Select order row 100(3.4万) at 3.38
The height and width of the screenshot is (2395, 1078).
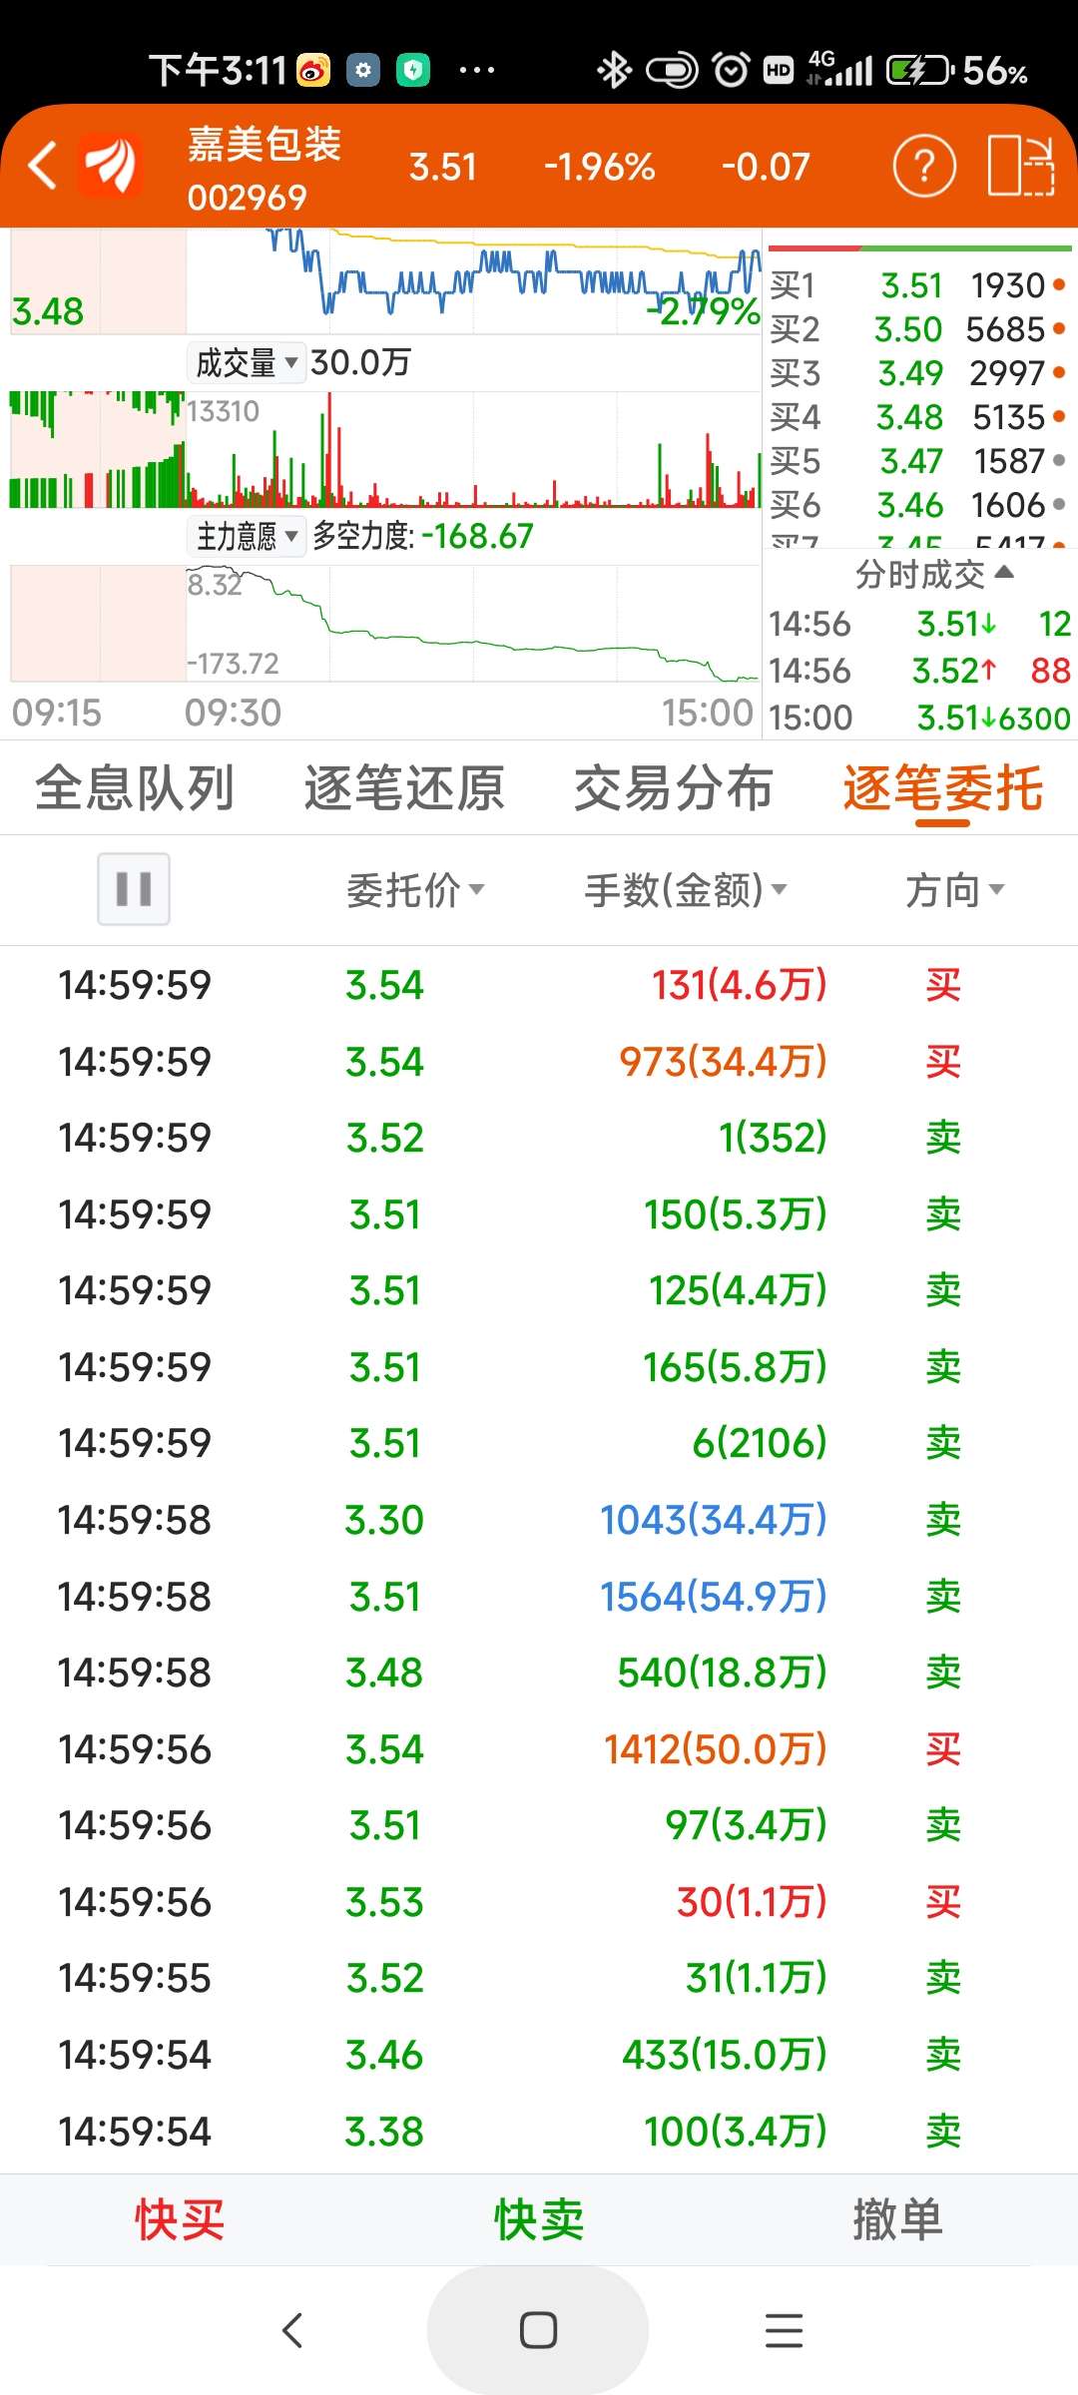click(x=539, y=2132)
